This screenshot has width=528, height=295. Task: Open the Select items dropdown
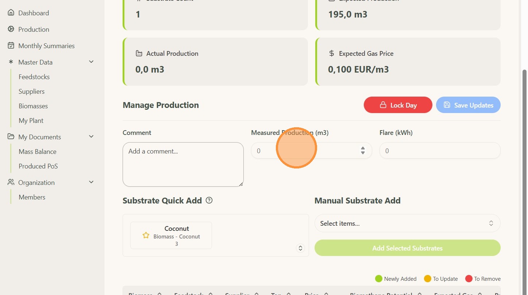pos(407,223)
